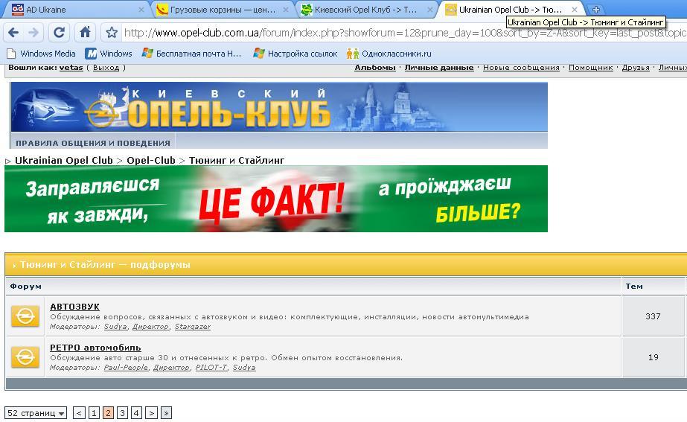This screenshot has width=687, height=422.
Task: Click the 19 topics count cell
Action: click(653, 357)
